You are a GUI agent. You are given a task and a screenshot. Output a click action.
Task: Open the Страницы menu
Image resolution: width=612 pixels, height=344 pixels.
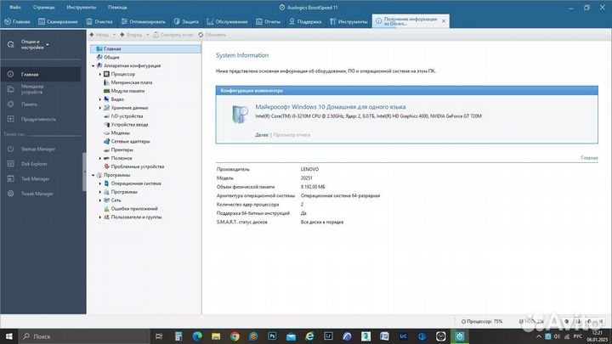click(43, 8)
